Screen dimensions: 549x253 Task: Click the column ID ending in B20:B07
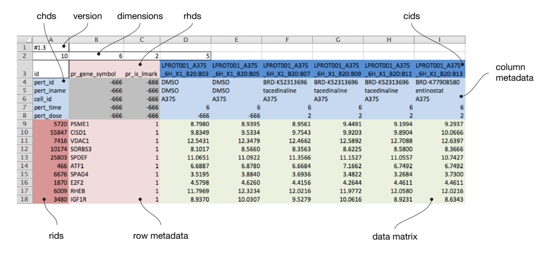(287, 69)
